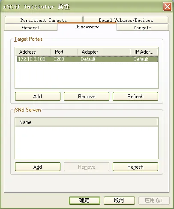174x209 pixels.
Task: Select the 172.16.0.100 portal row
Action: tap(87, 59)
